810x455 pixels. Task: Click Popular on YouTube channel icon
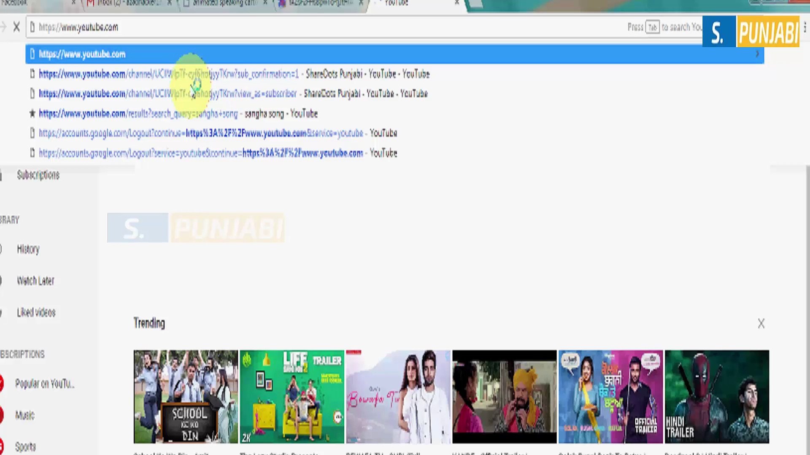coord(1,383)
